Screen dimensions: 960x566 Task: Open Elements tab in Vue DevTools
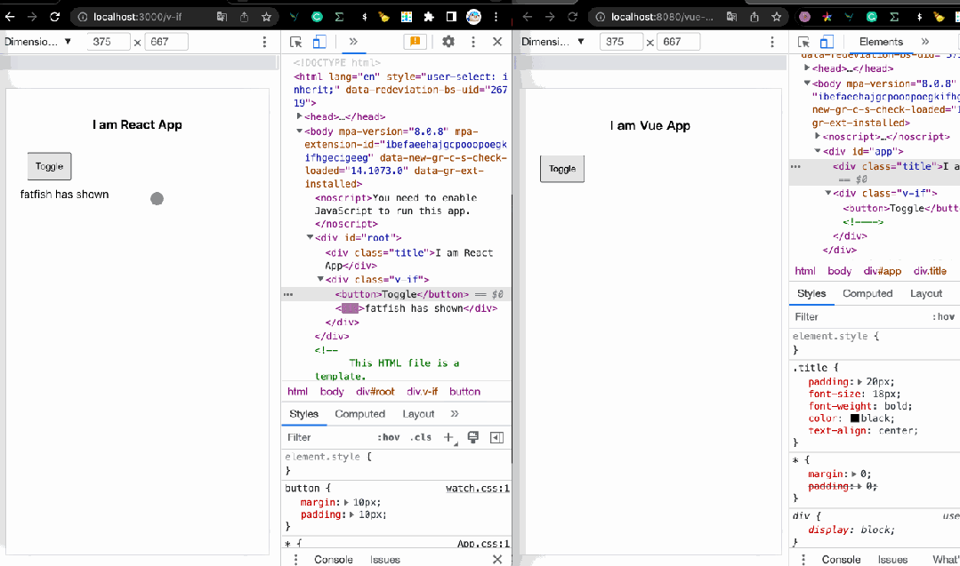pos(881,42)
